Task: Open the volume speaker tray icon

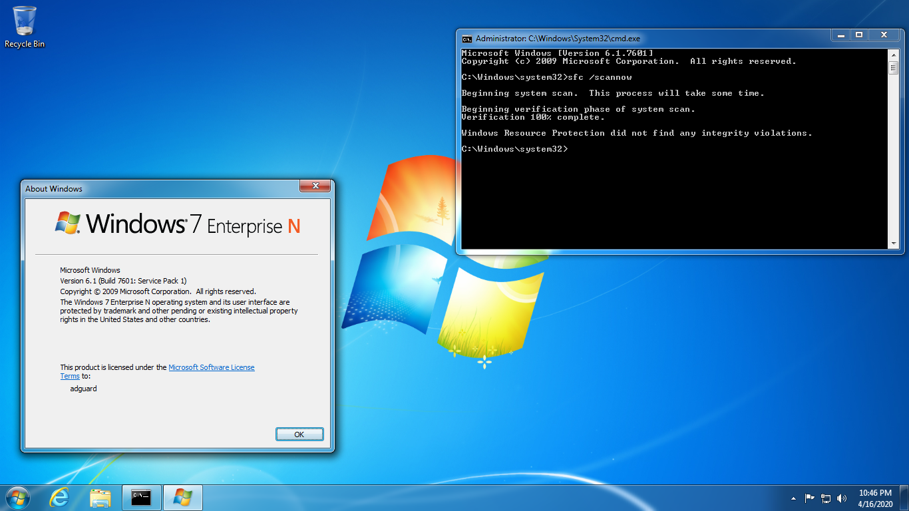Action: pyautogui.click(x=842, y=498)
